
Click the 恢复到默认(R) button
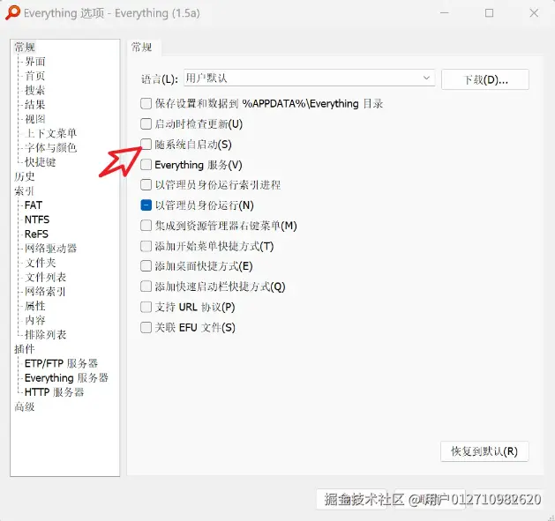click(x=484, y=451)
